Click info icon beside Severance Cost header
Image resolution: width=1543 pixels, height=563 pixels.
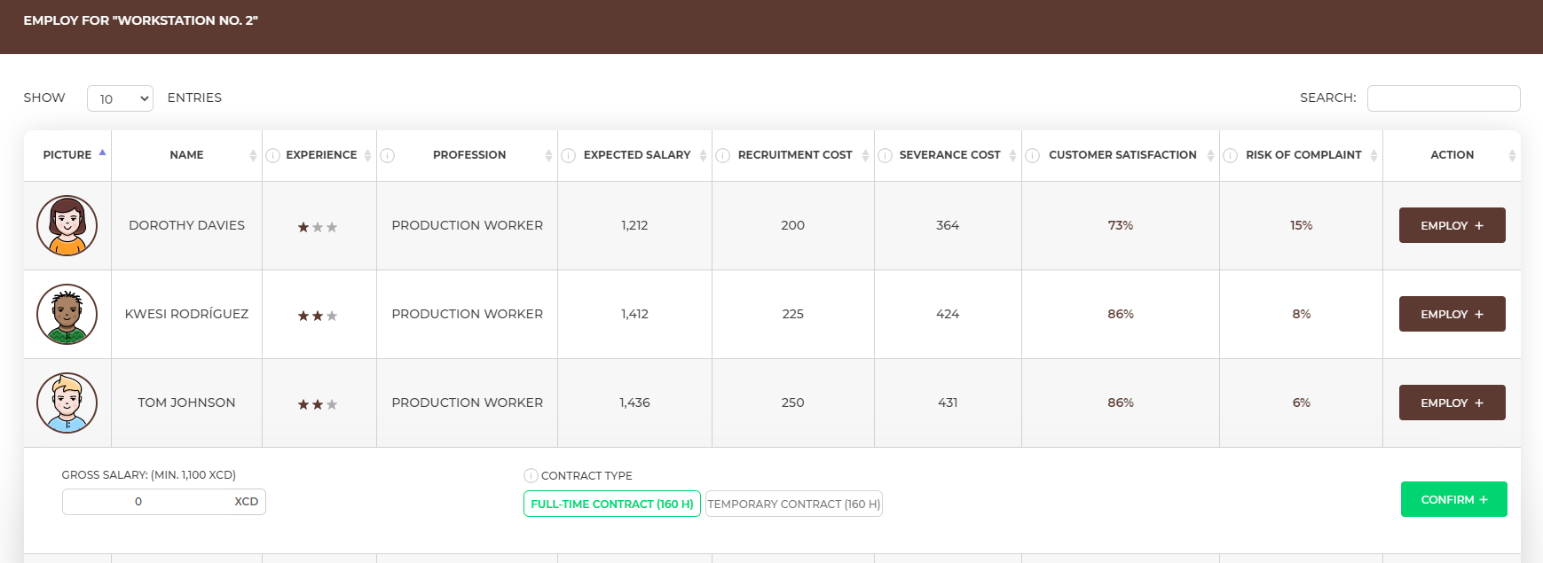(x=885, y=156)
